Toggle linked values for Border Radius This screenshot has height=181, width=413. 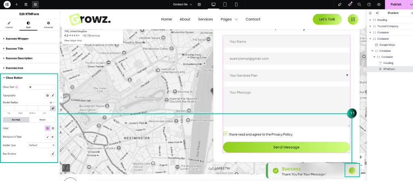click(53, 108)
